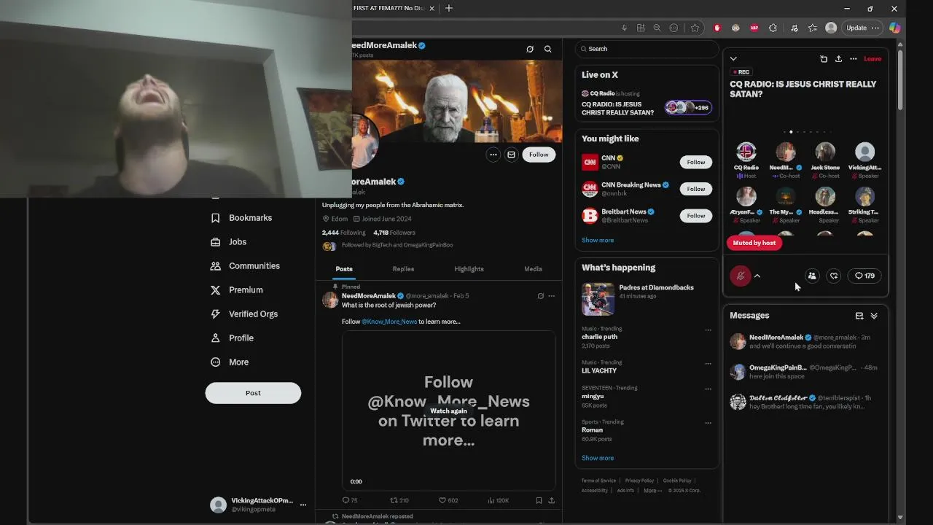
Task: Open @Know_More_News link in pinned post
Action: point(389,322)
